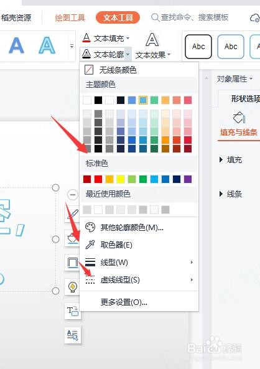This screenshot has height=369, width=260.
Task: Click the eyedropper icon in menu
Action: pyautogui.click(x=90, y=245)
